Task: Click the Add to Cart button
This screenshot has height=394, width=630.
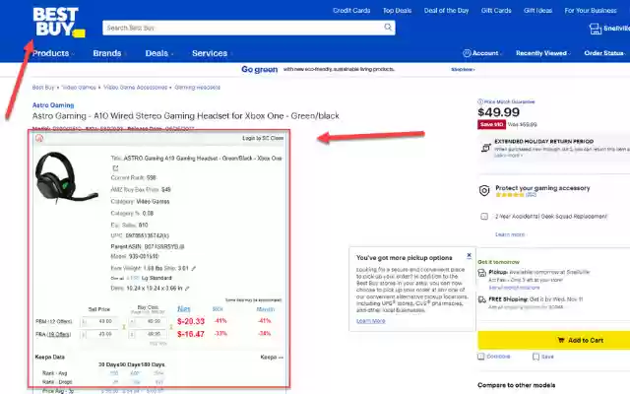Action: [553, 340]
